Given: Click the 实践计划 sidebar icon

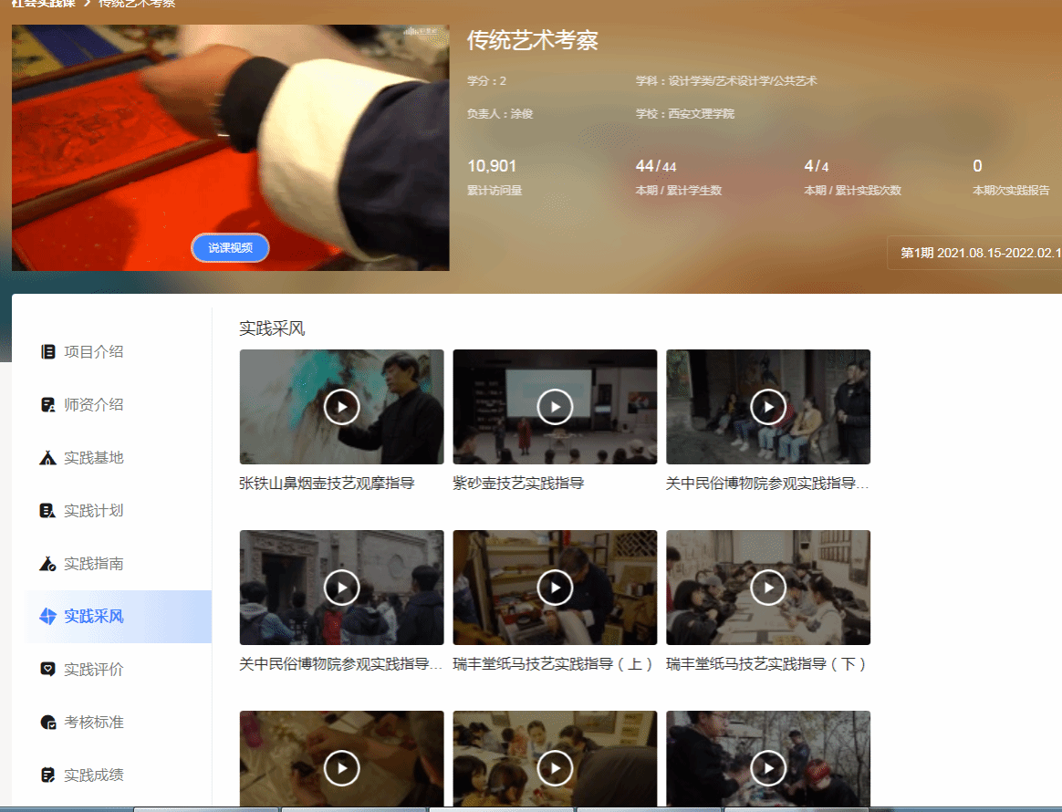Looking at the screenshot, I should (48, 511).
